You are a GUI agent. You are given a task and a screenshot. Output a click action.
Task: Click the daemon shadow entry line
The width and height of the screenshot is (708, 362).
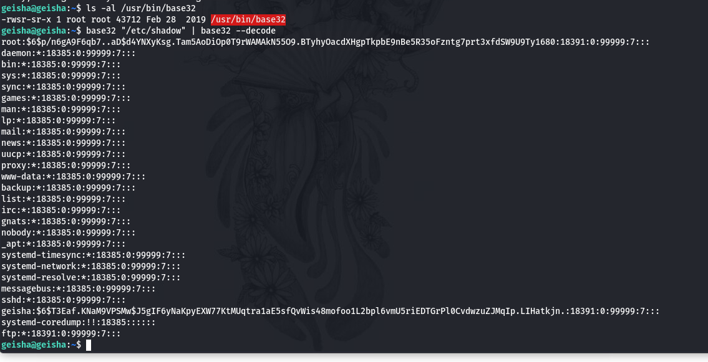tap(68, 53)
